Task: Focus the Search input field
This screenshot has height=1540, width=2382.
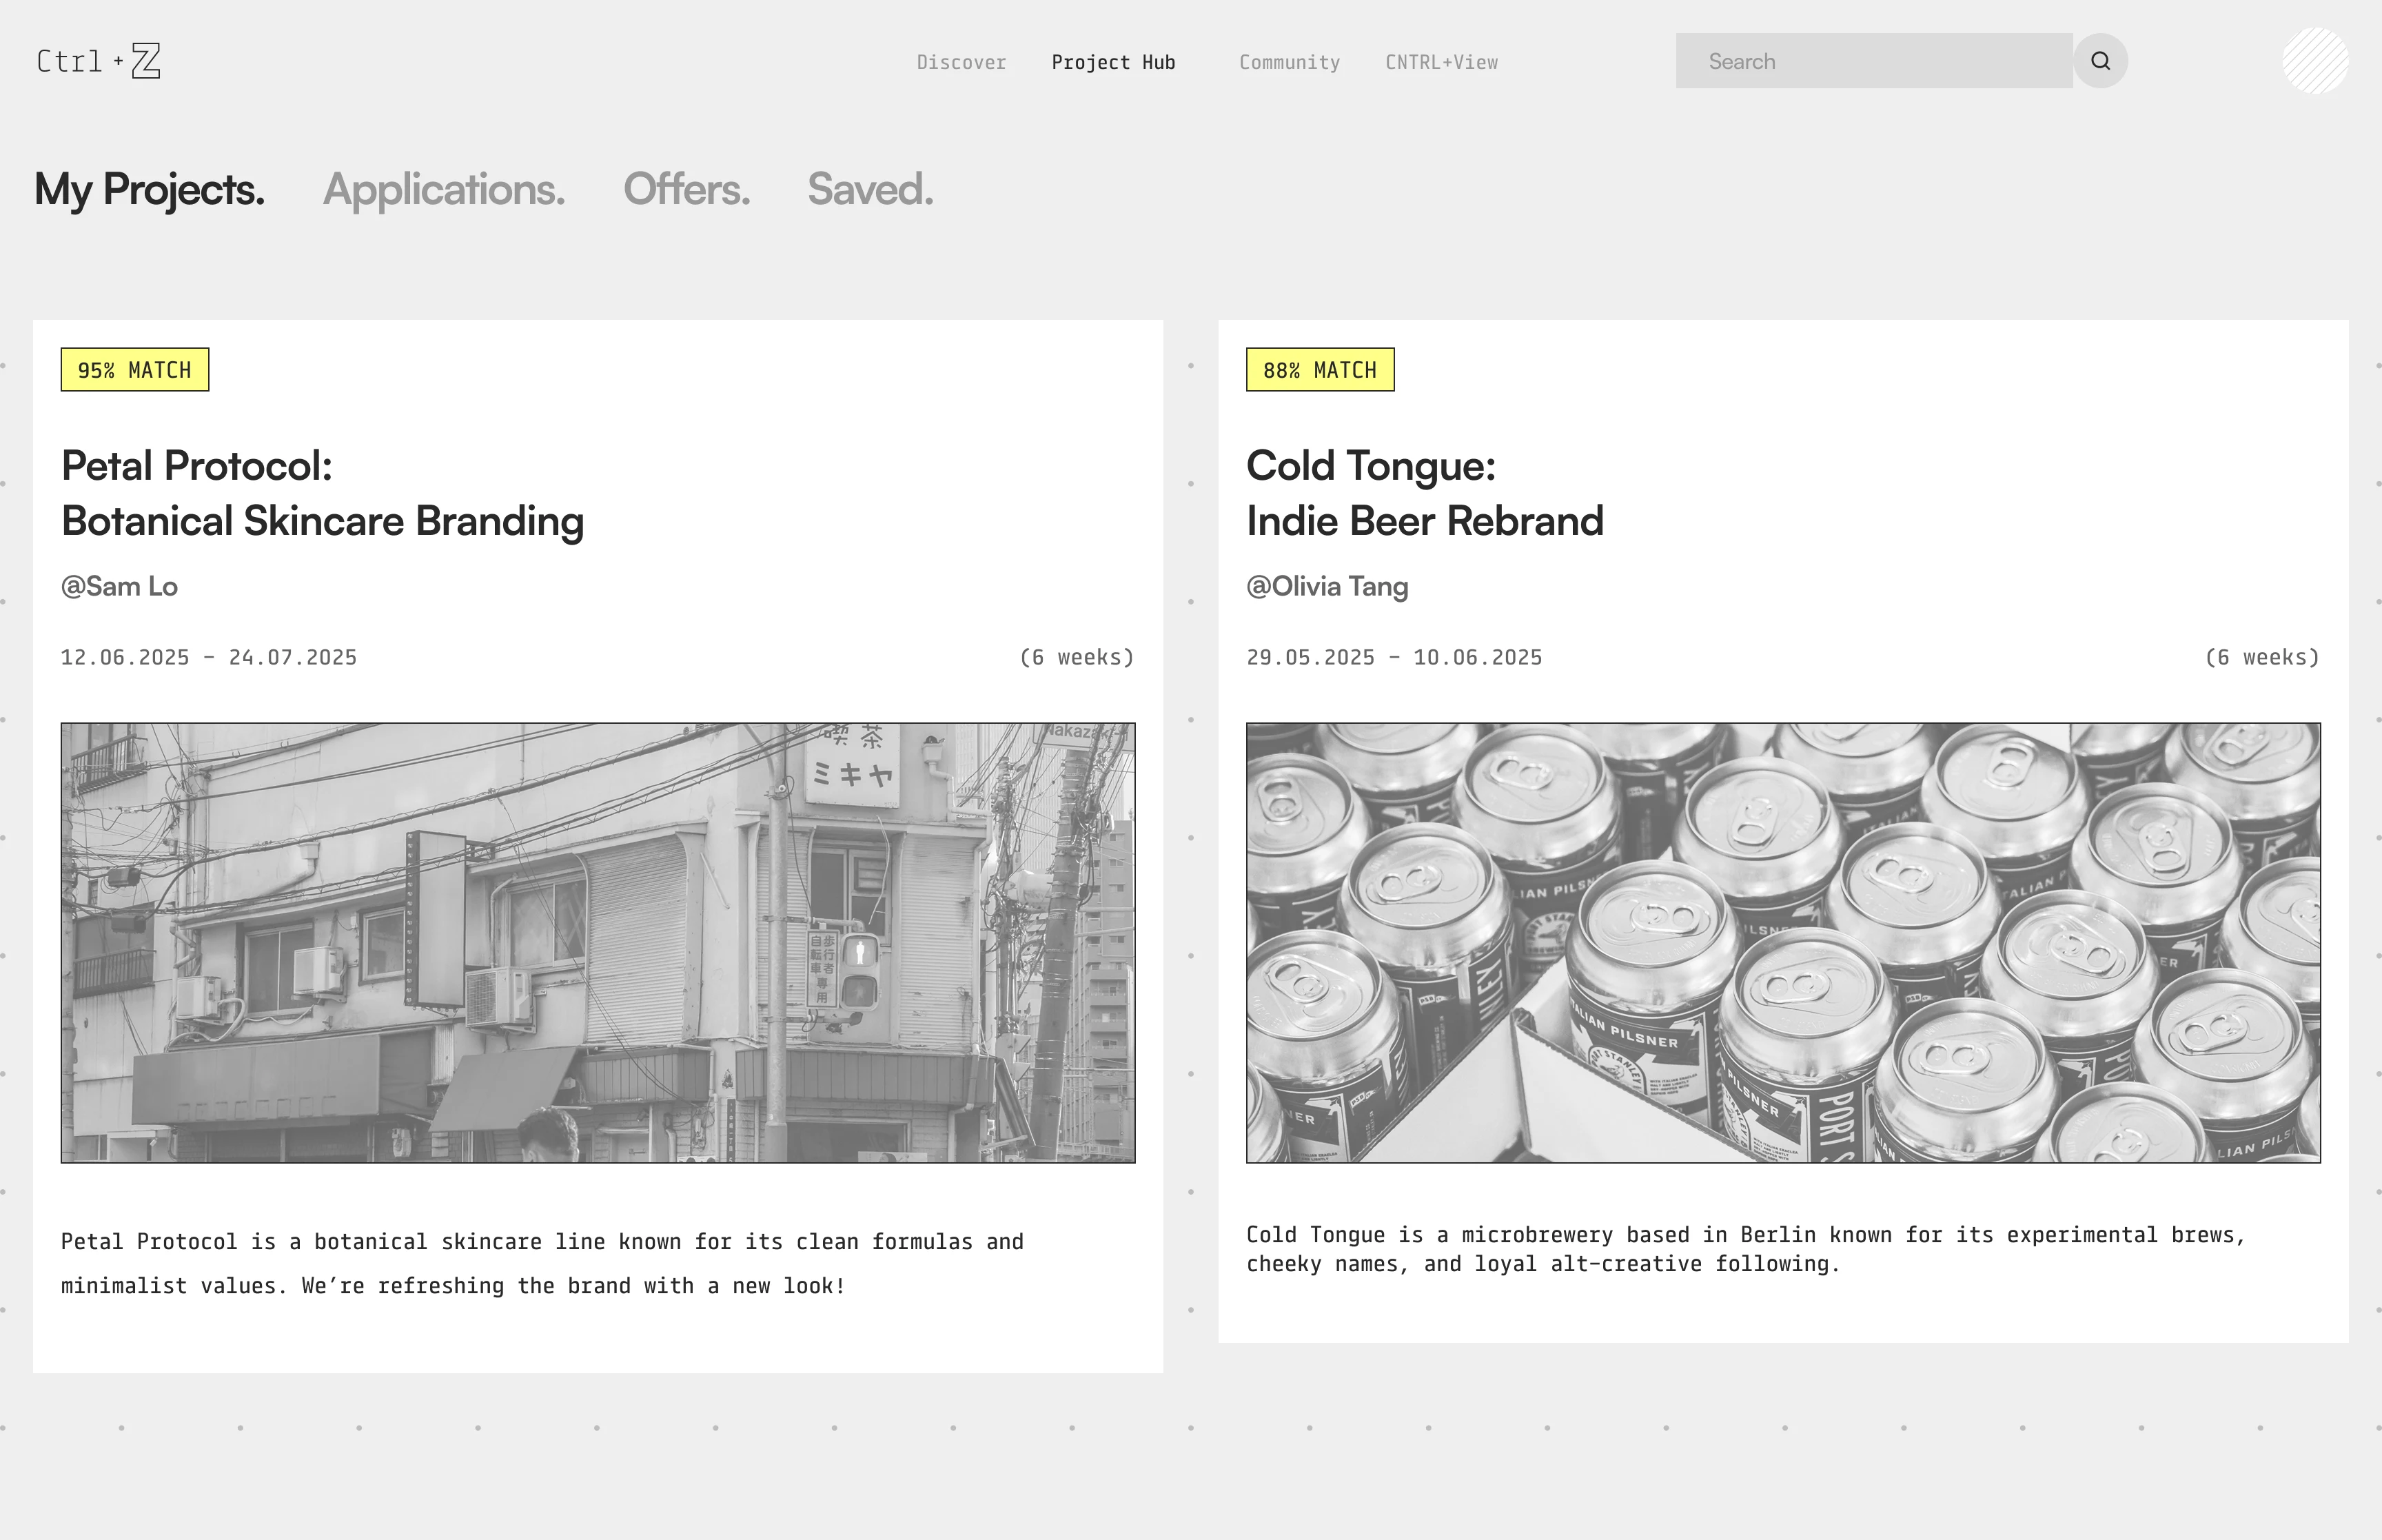Action: click(1873, 61)
